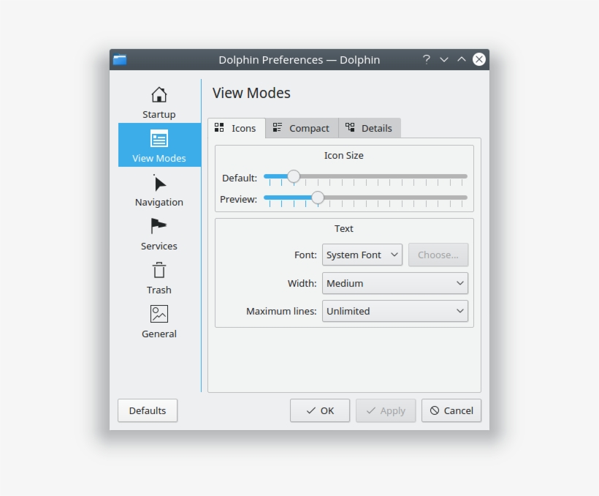Viewport: 599px width, 496px height.
Task: Expand the Maximum lines Unlimited dropdown
Action: 394,311
